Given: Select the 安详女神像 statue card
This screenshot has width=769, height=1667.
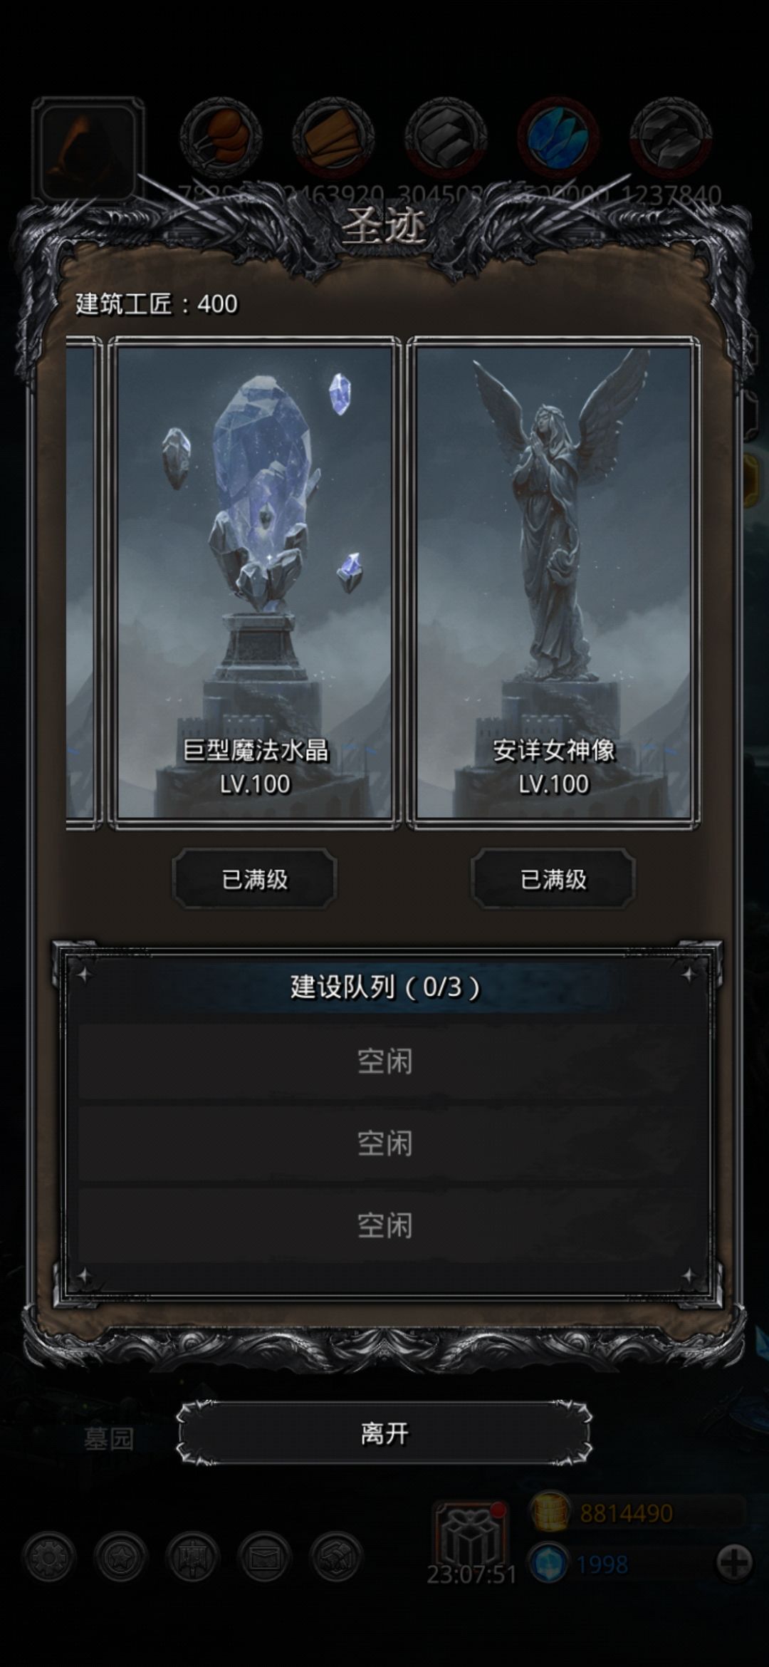Looking at the screenshot, I should (553, 583).
